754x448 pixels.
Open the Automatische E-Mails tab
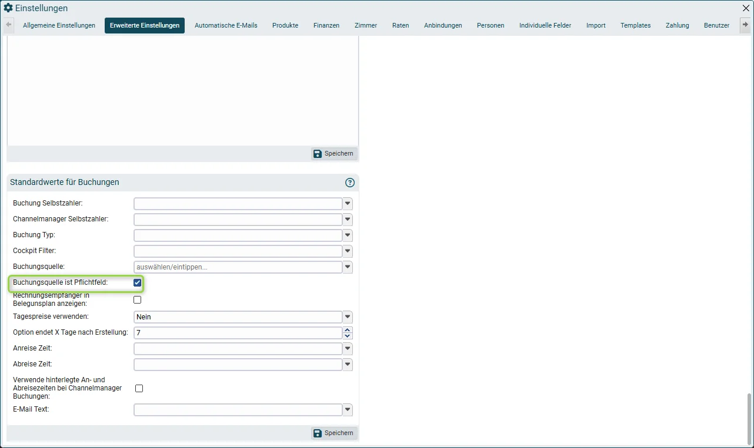[x=226, y=25]
